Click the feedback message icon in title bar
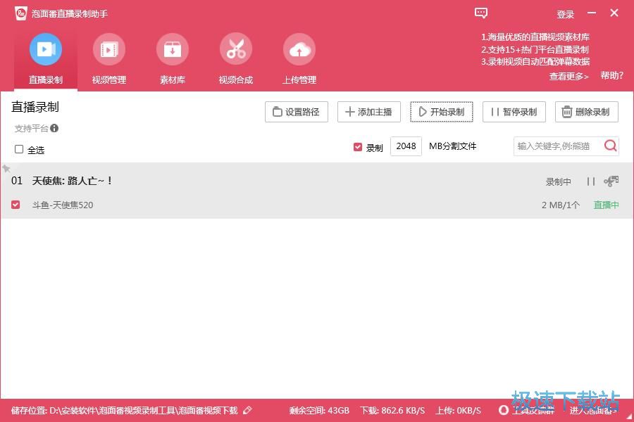634x422 pixels. pyautogui.click(x=480, y=13)
